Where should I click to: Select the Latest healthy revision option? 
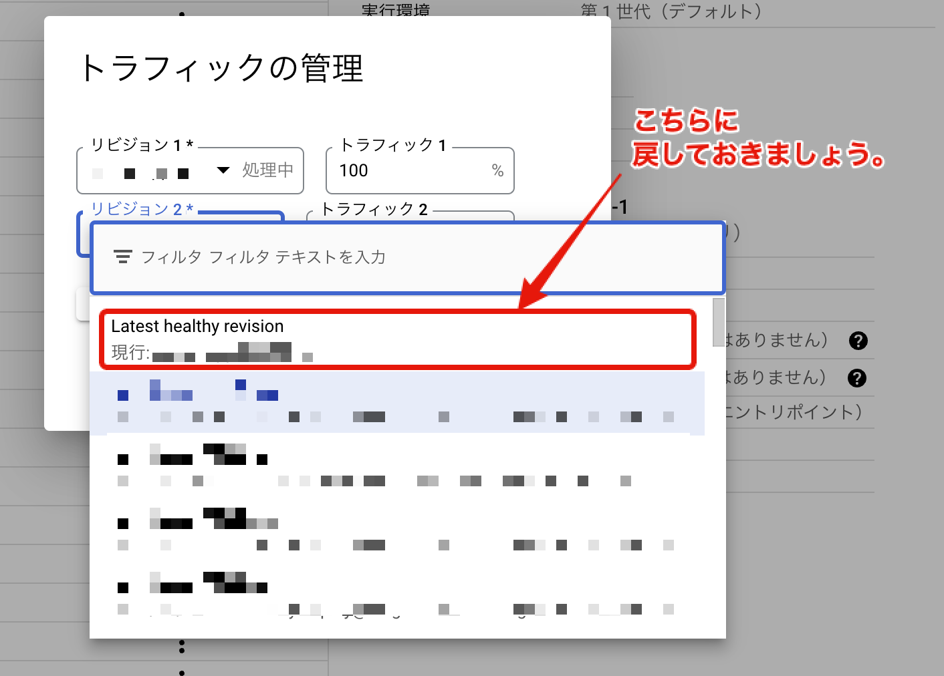click(198, 326)
